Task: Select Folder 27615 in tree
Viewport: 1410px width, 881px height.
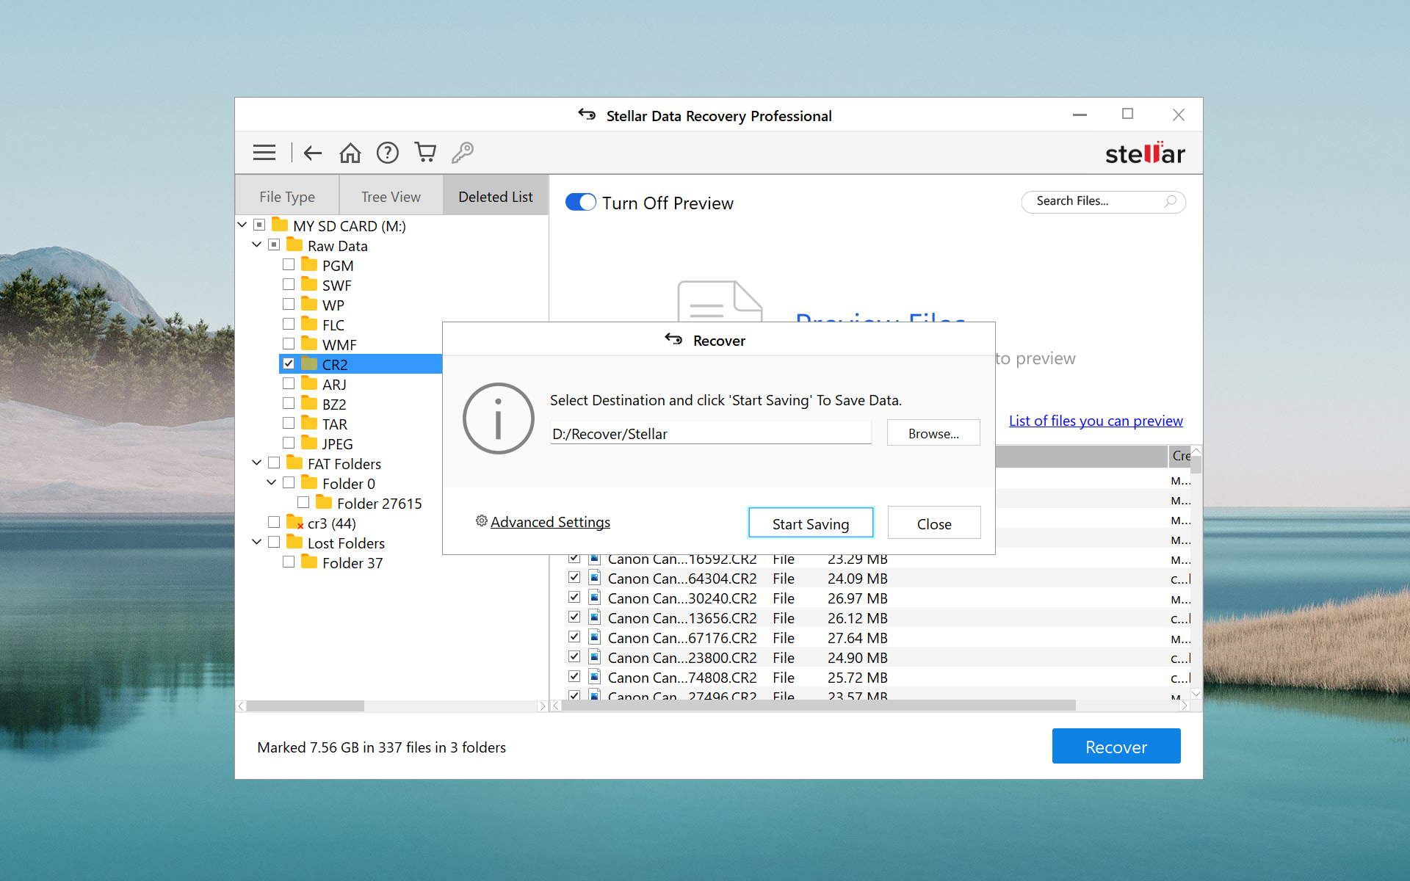Action: (x=380, y=503)
